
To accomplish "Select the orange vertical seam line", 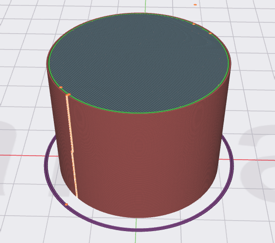I will (x=72, y=146).
